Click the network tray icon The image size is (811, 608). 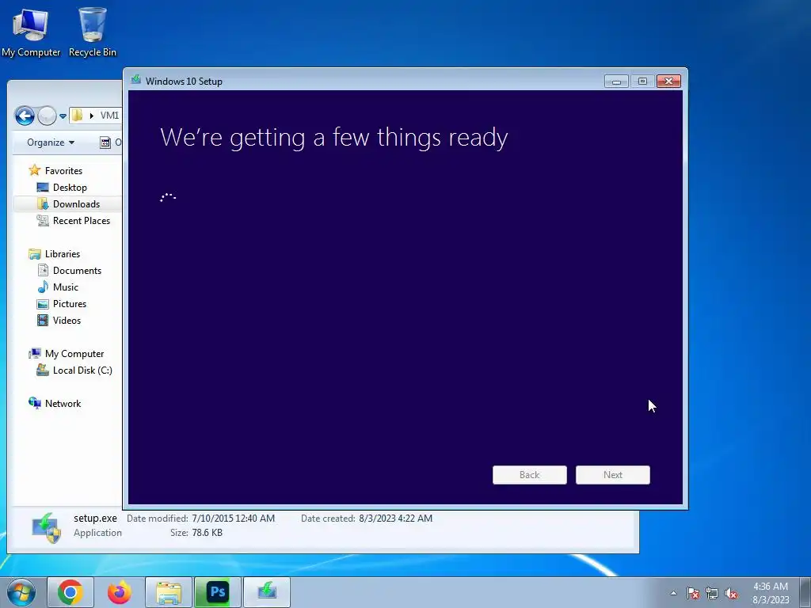point(712,594)
